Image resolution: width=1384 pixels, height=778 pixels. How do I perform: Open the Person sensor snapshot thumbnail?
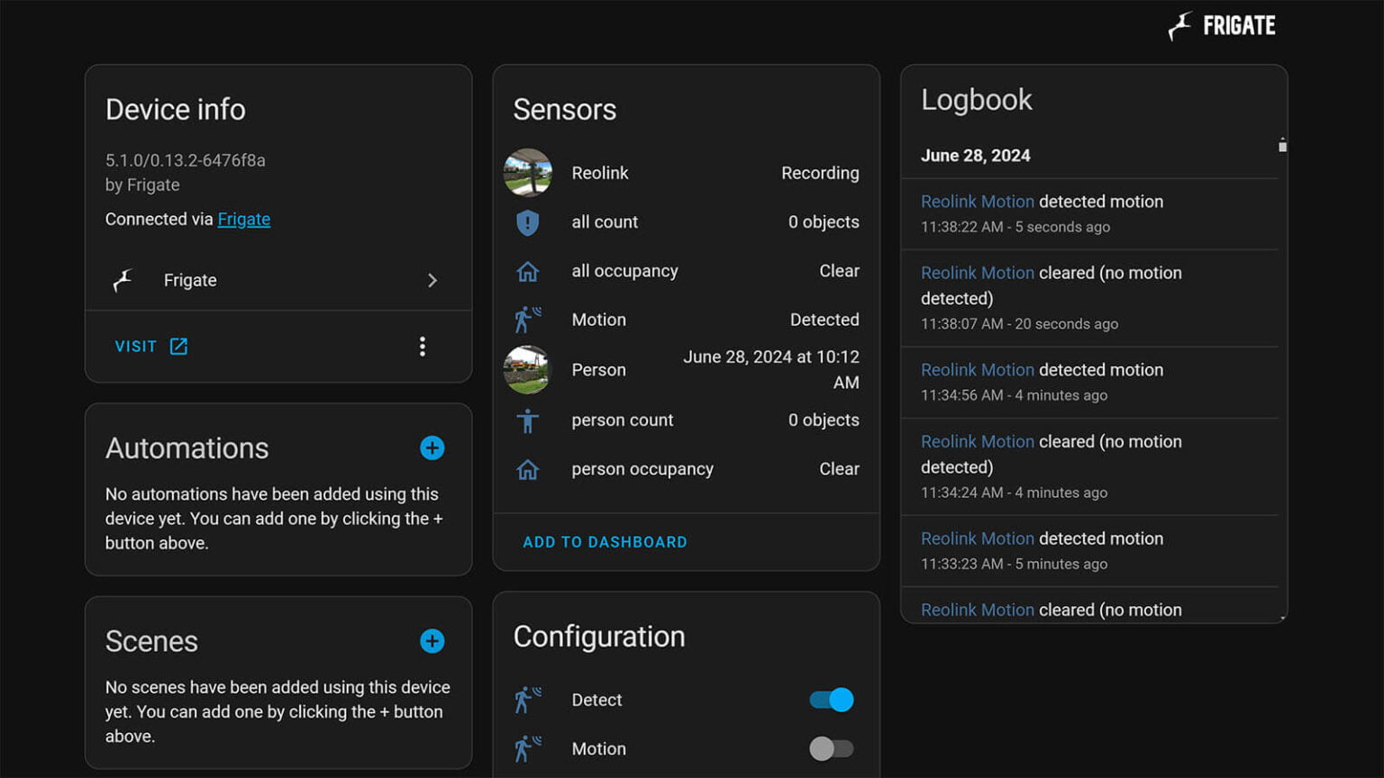(528, 370)
